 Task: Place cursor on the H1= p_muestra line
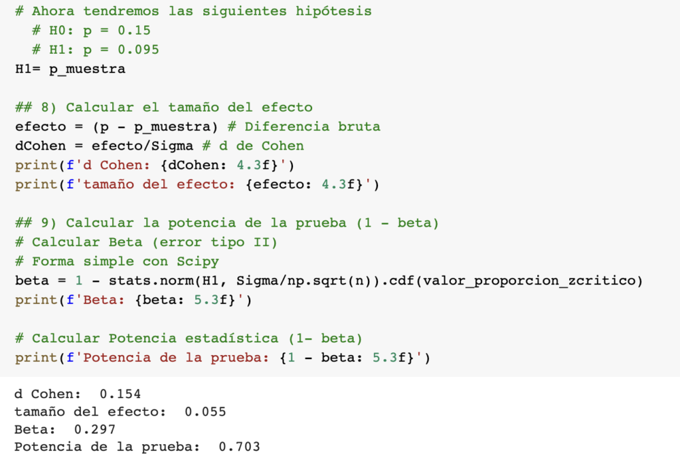tap(70, 69)
